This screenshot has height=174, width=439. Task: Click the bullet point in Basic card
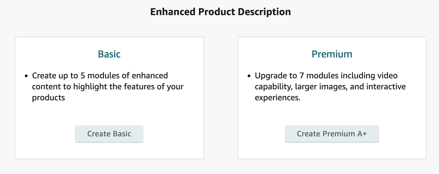(x=26, y=76)
